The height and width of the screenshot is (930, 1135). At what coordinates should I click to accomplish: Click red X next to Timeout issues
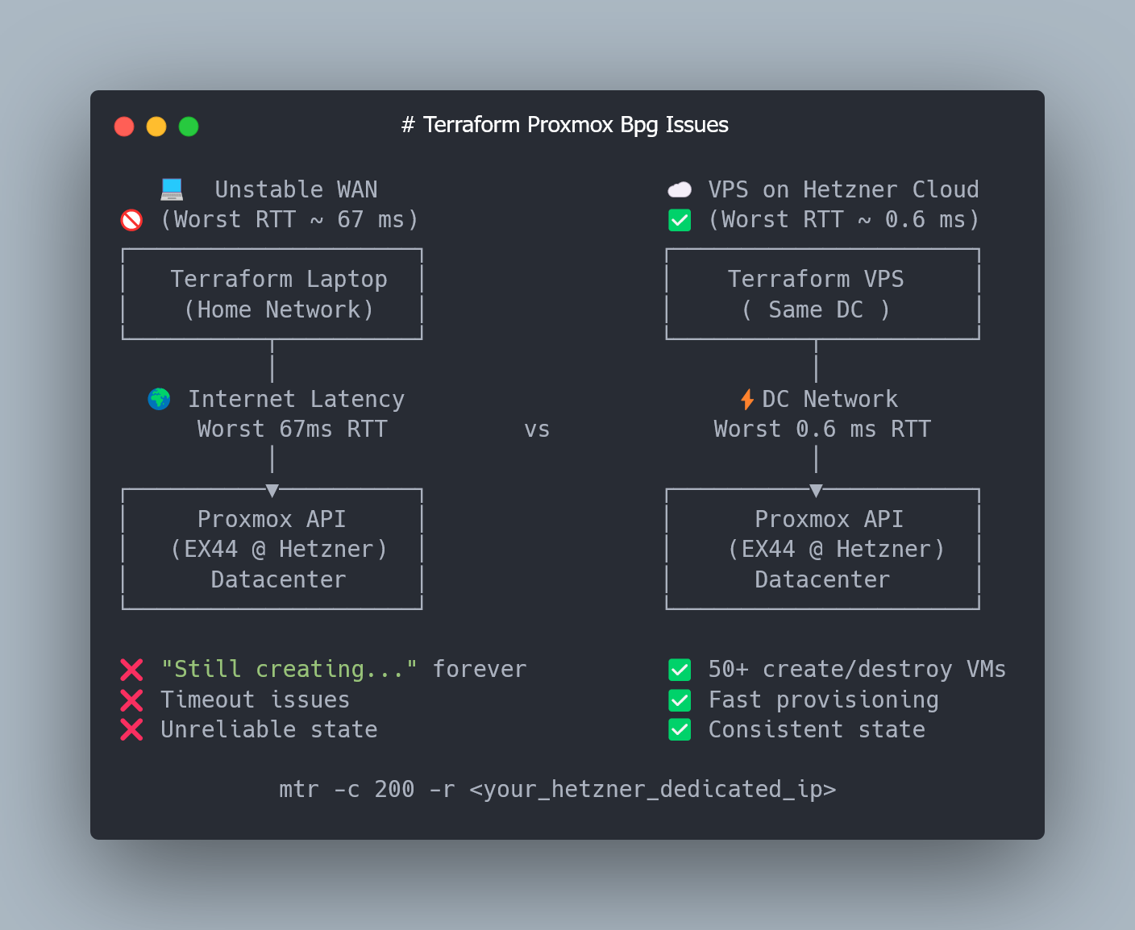(131, 700)
